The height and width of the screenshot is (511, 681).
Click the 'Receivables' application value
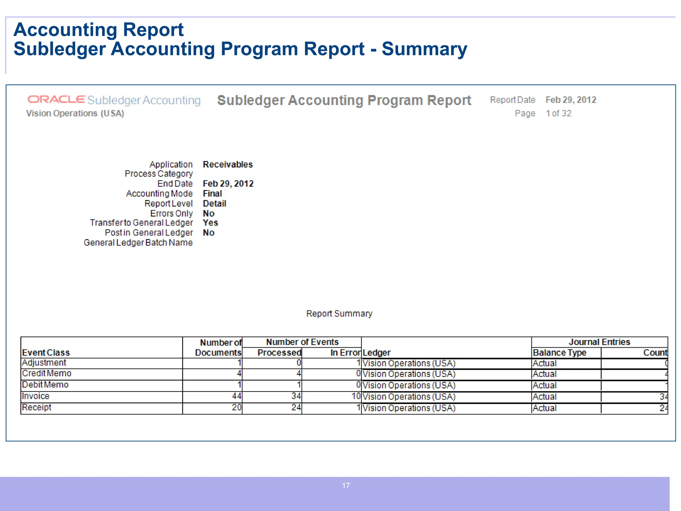[228, 164]
